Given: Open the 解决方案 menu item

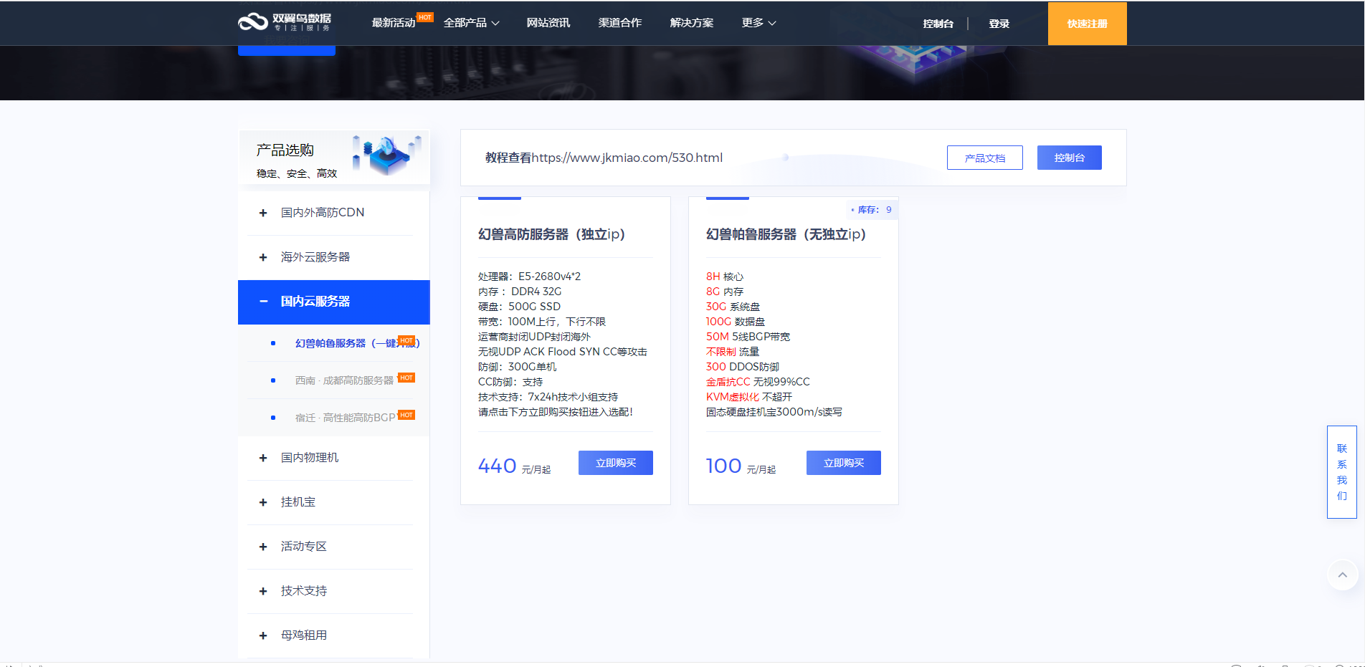Looking at the screenshot, I should [691, 22].
